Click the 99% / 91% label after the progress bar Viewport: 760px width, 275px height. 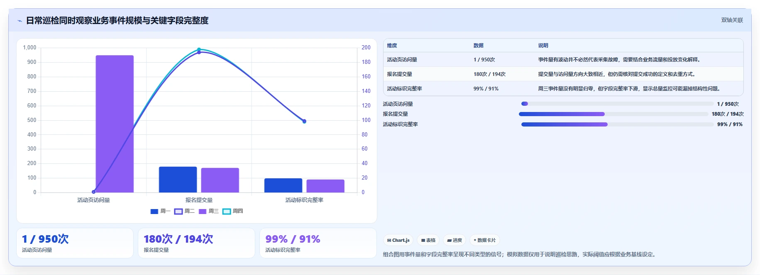pos(730,124)
